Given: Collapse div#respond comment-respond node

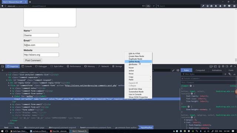Looking at the screenshot, I should tap(7, 80).
